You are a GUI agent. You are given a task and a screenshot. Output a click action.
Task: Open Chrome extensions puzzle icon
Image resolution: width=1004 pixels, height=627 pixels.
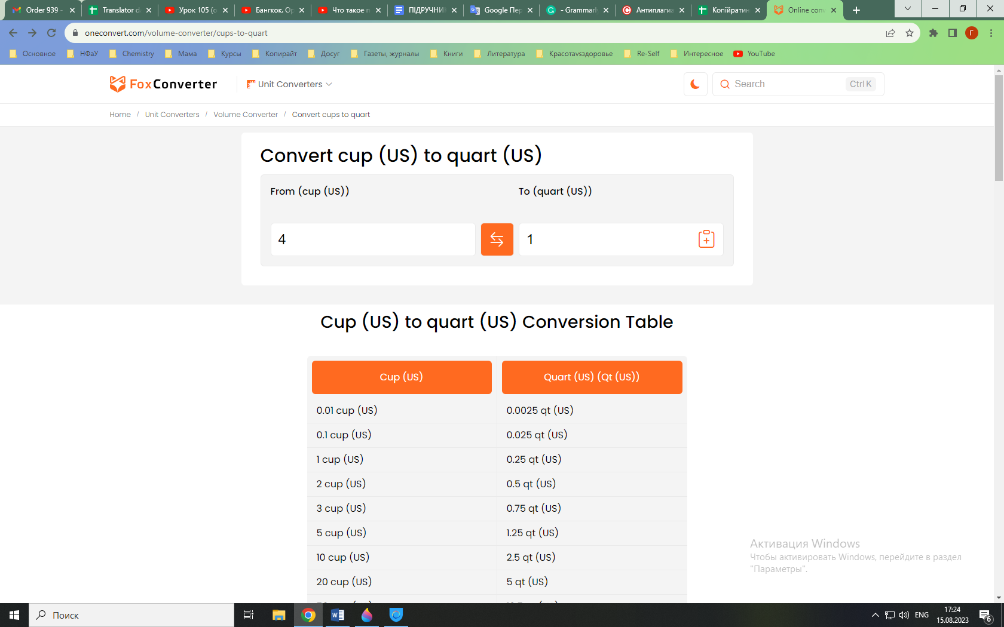point(933,33)
